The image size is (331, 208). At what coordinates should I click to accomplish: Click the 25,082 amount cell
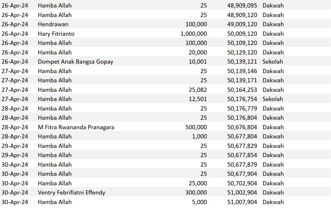tap(198, 90)
